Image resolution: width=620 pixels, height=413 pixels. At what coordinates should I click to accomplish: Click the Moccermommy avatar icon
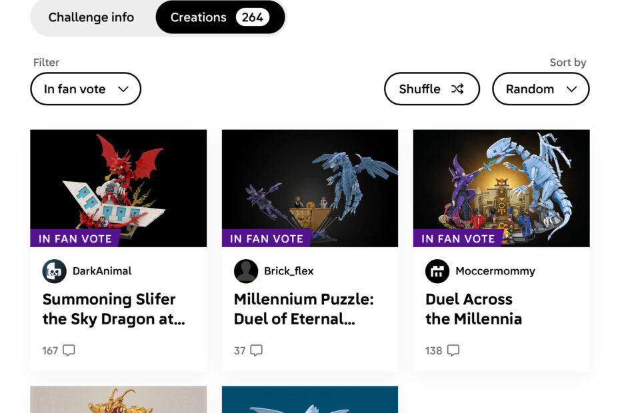437,271
